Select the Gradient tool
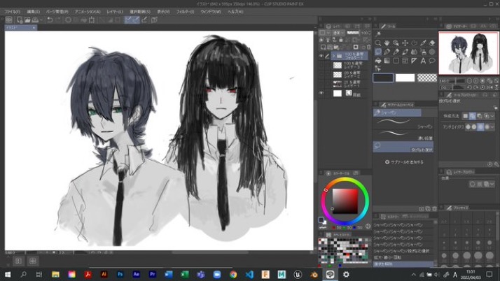The width and height of the screenshot is (500, 281). tap(387, 61)
